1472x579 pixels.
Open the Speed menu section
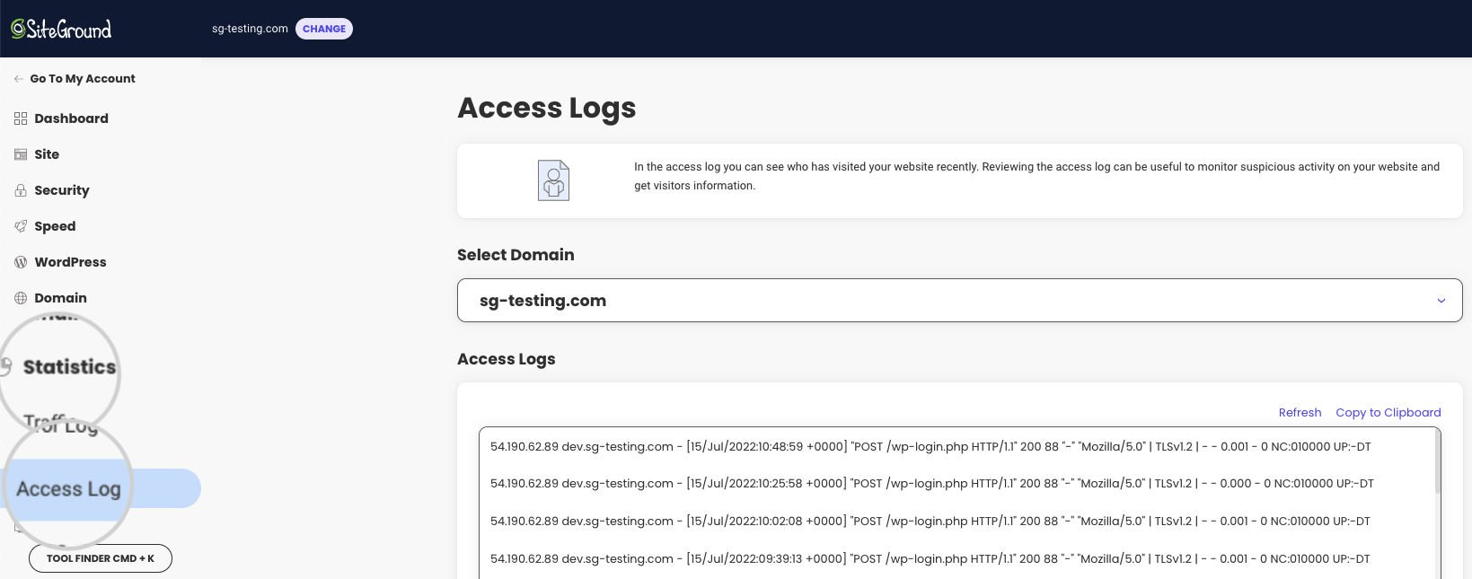[55, 226]
